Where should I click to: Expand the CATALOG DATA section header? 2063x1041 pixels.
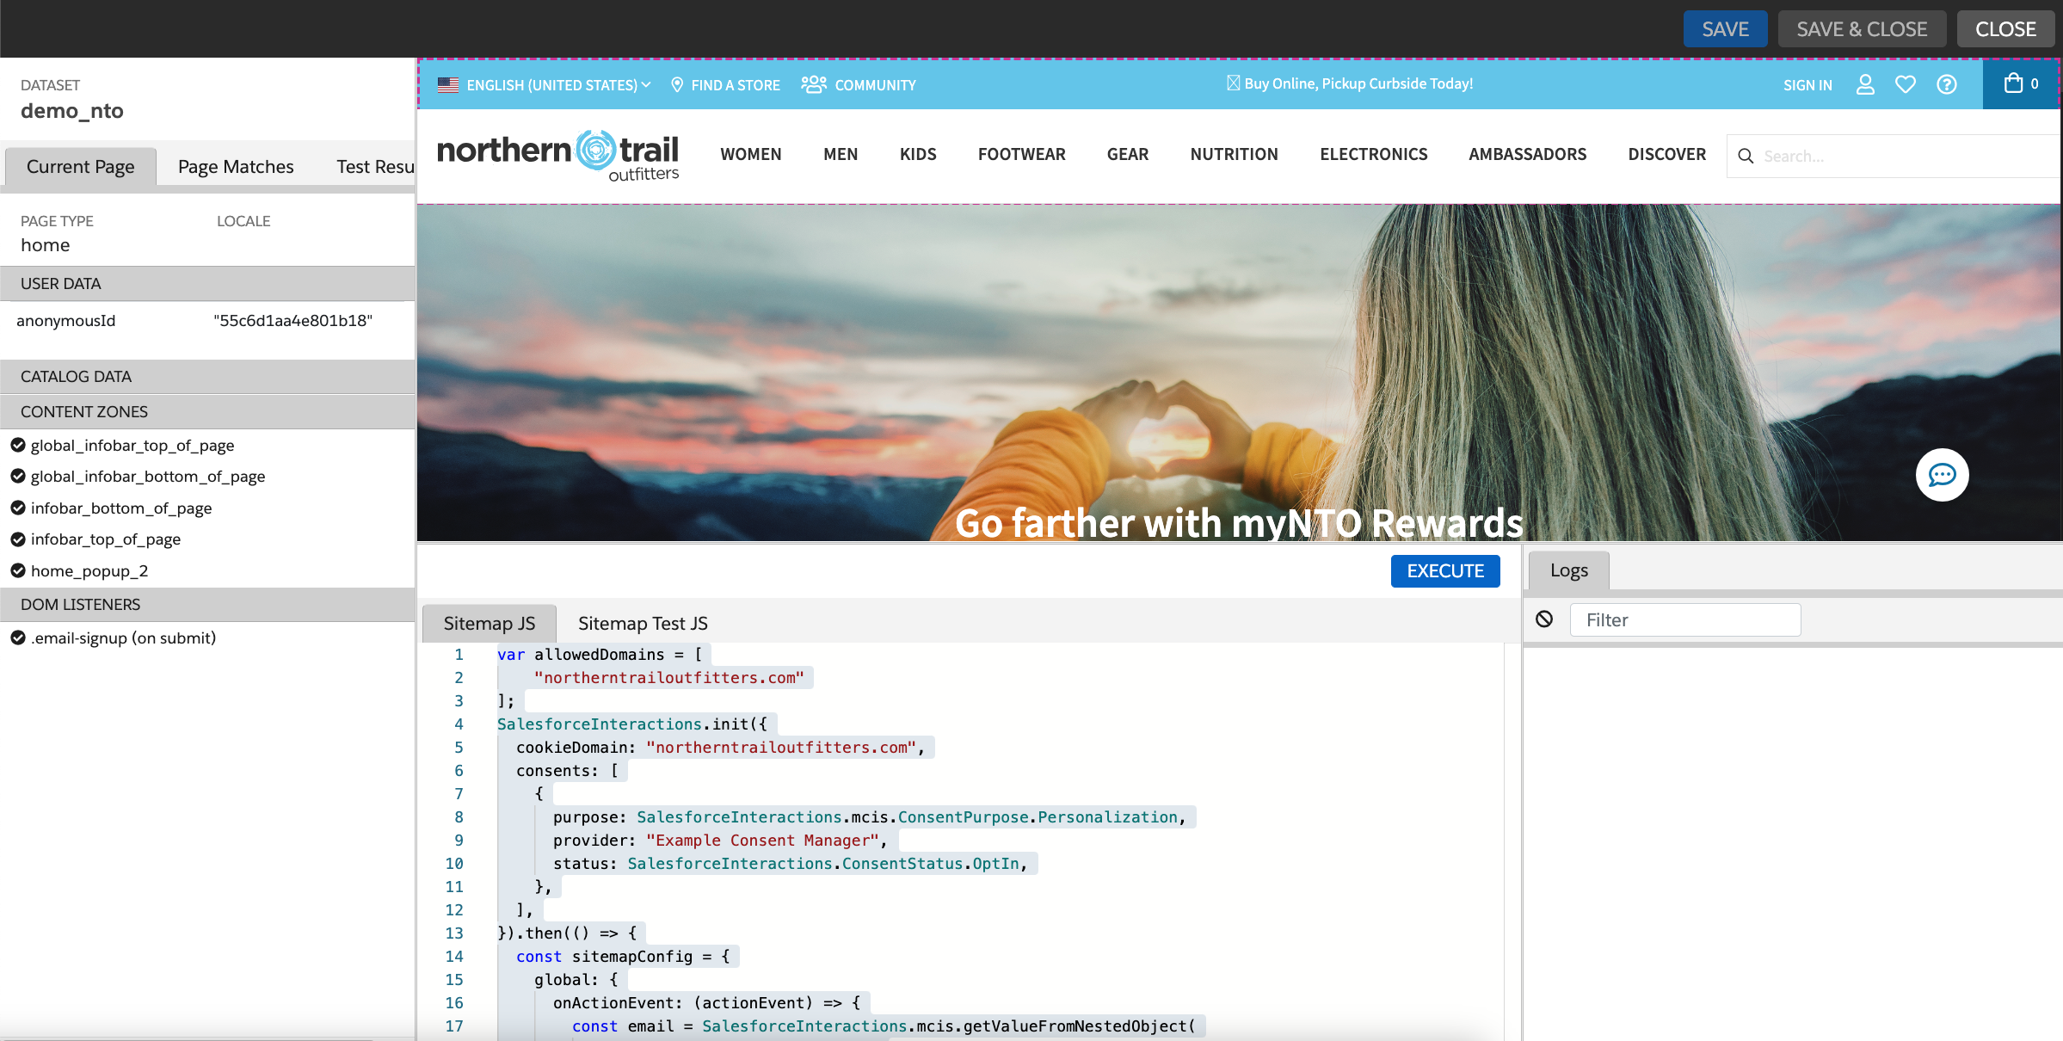[207, 377]
